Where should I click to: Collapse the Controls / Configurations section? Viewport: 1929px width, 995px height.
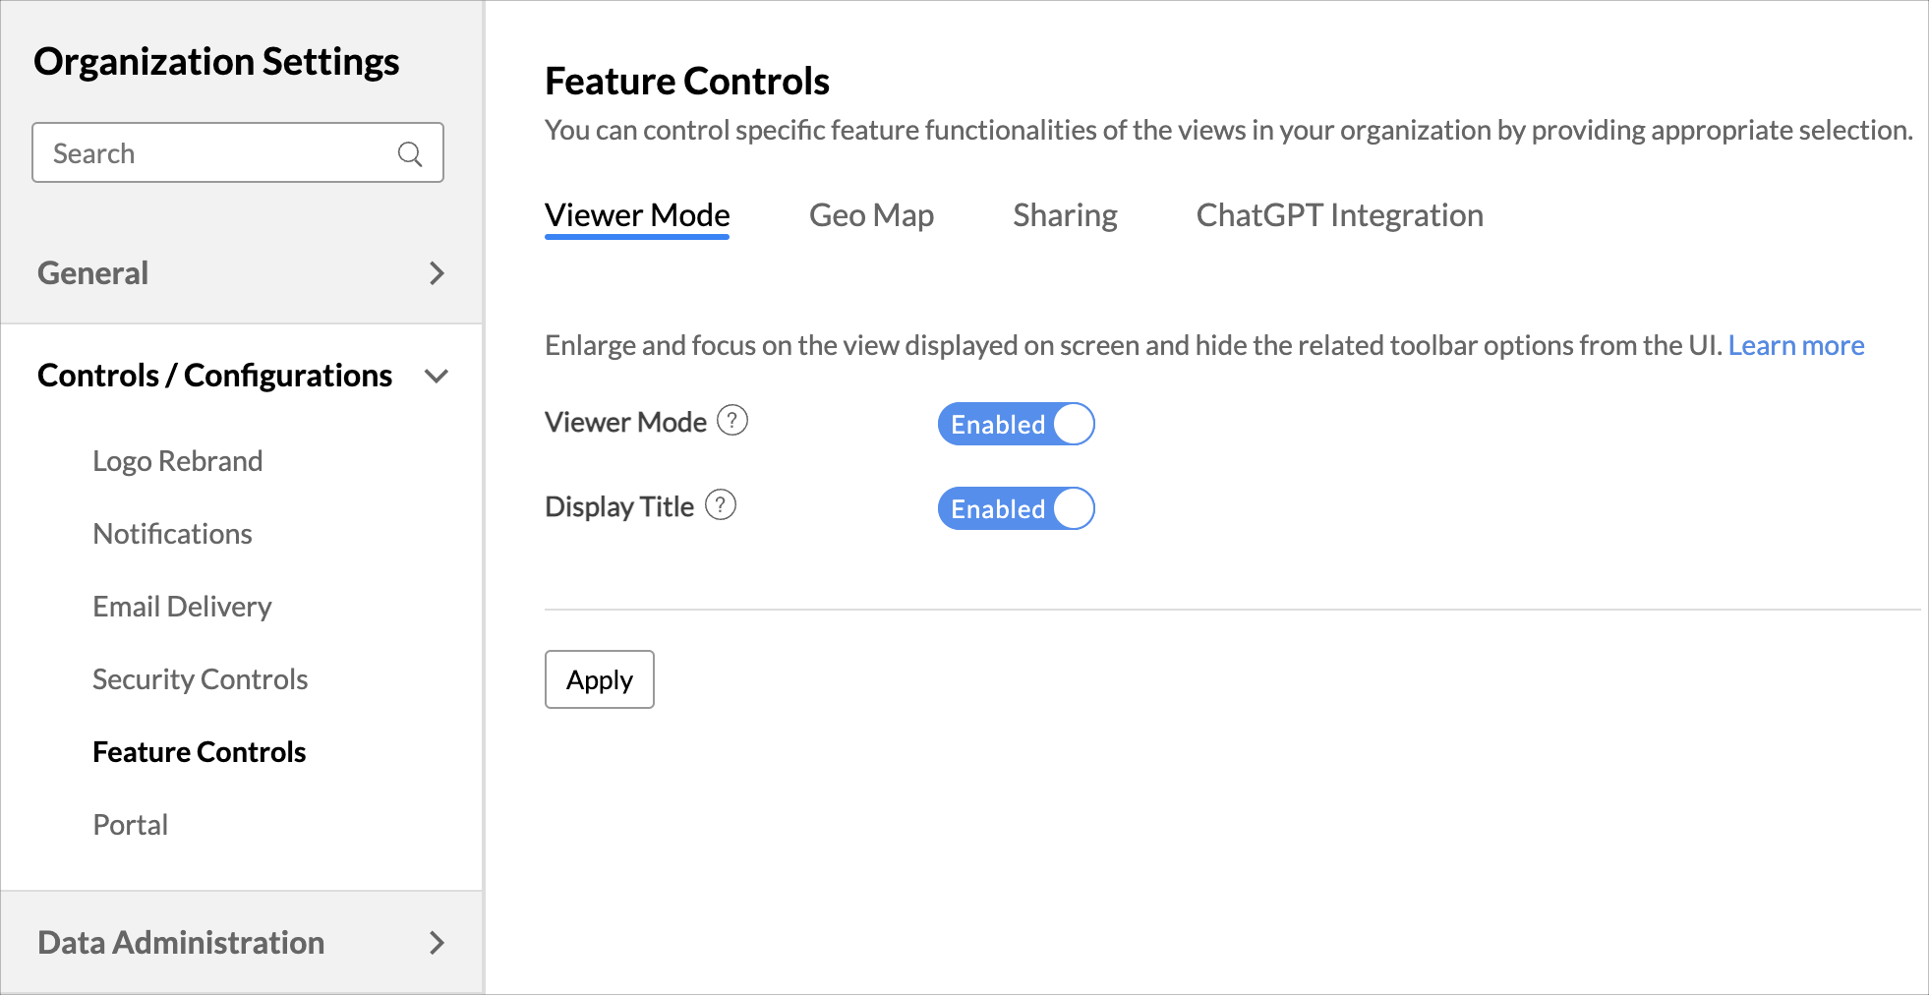pos(437,376)
